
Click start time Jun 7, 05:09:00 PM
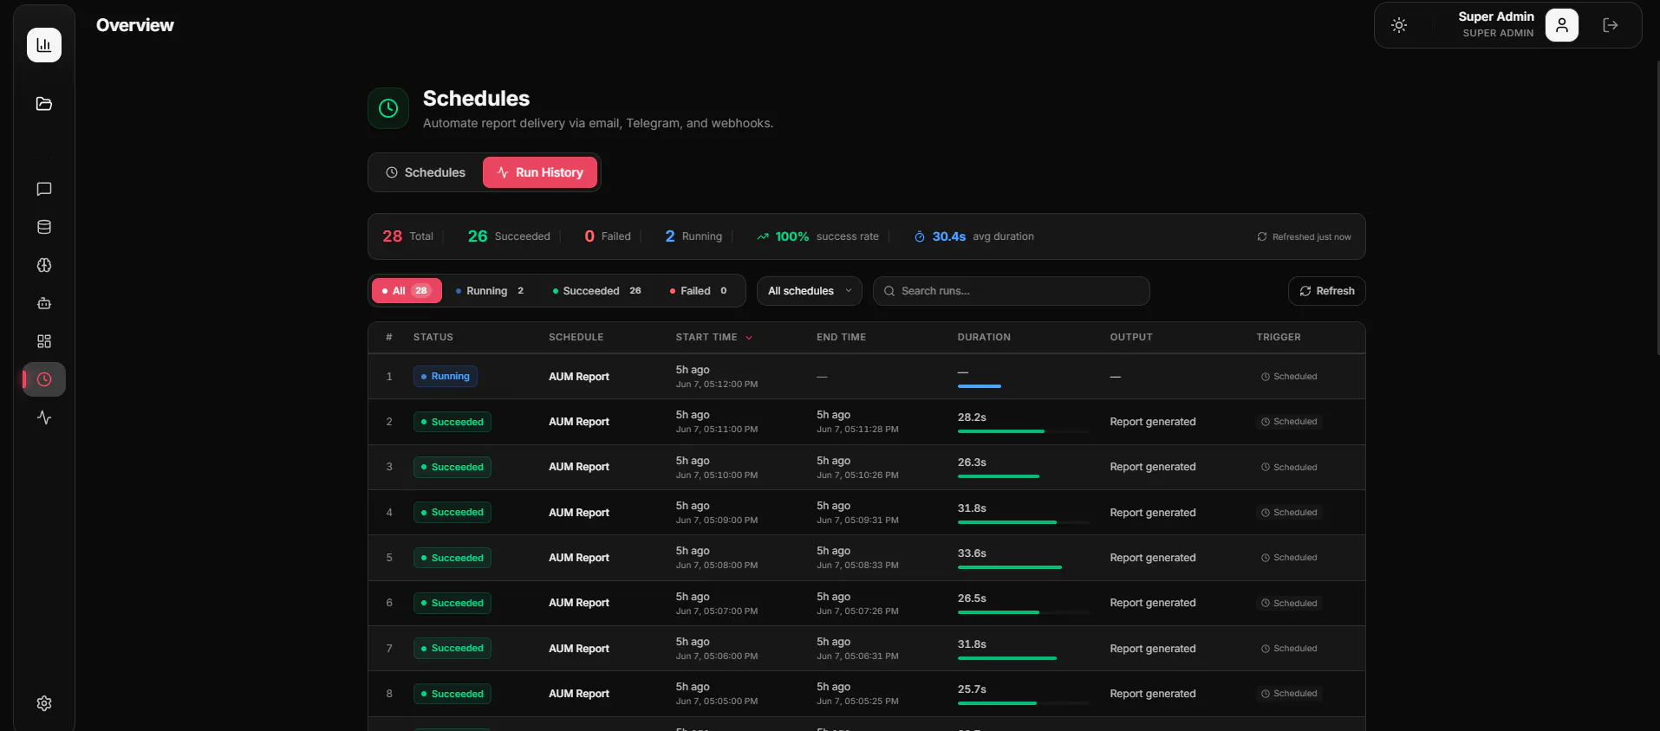point(717,521)
